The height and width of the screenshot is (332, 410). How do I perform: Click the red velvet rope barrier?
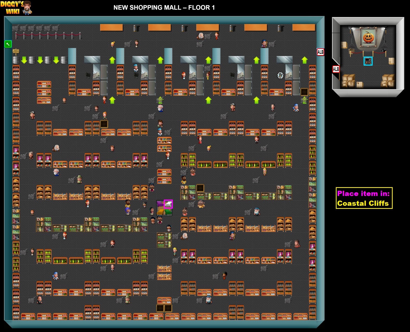tap(48, 36)
